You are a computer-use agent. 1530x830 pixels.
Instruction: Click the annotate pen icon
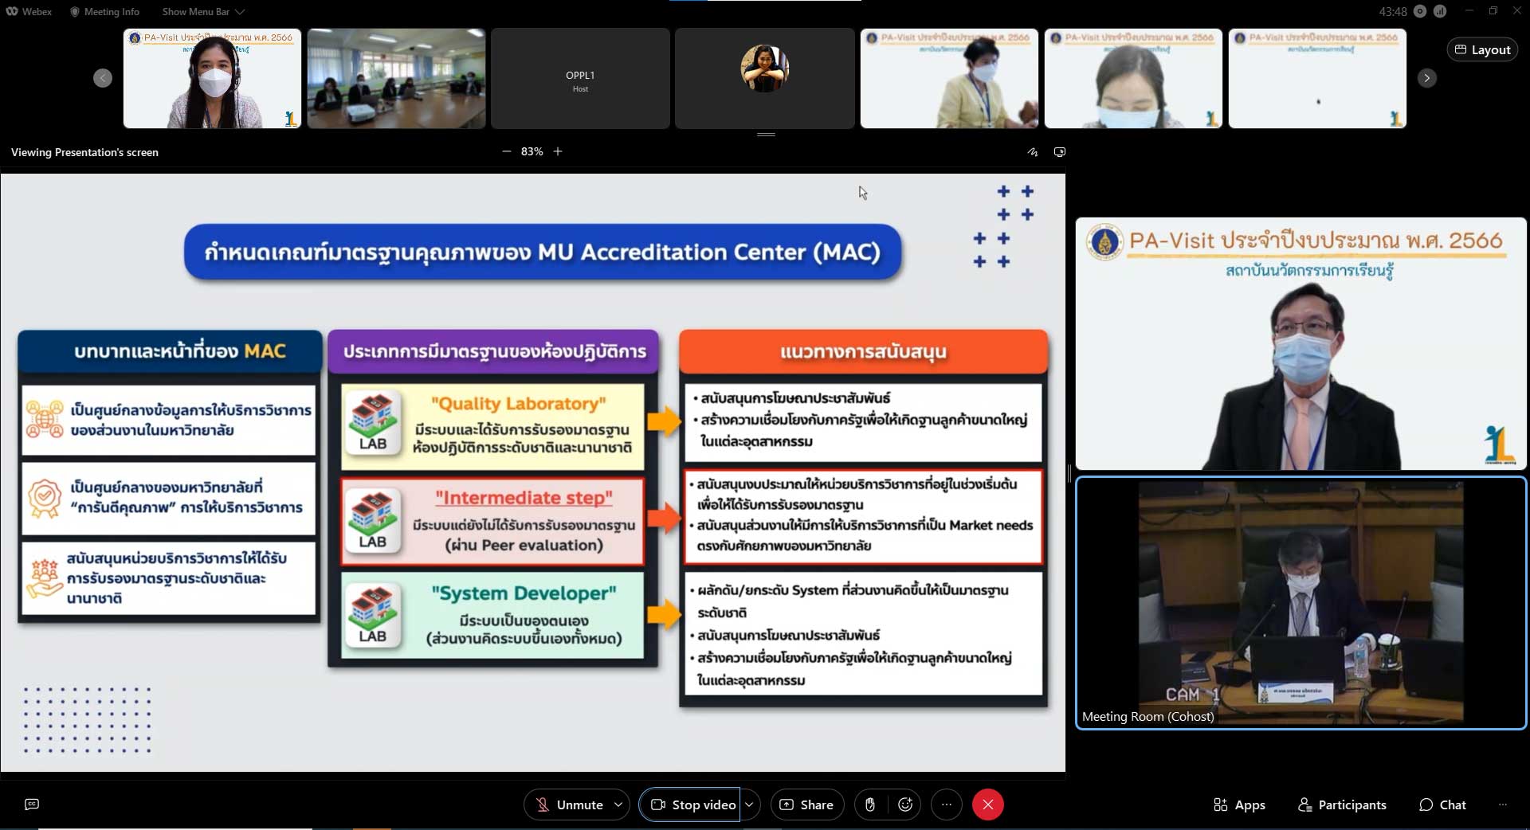click(1033, 152)
